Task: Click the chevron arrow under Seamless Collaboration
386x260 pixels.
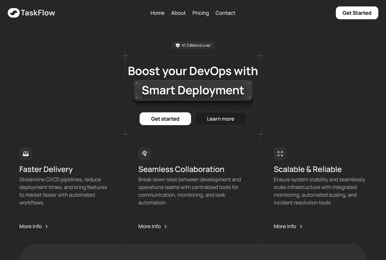Action: pyautogui.click(x=166, y=227)
